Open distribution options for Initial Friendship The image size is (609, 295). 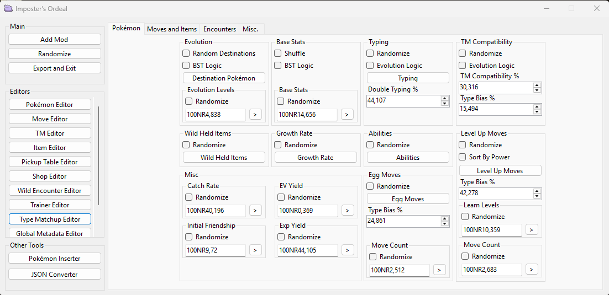tap(255, 250)
